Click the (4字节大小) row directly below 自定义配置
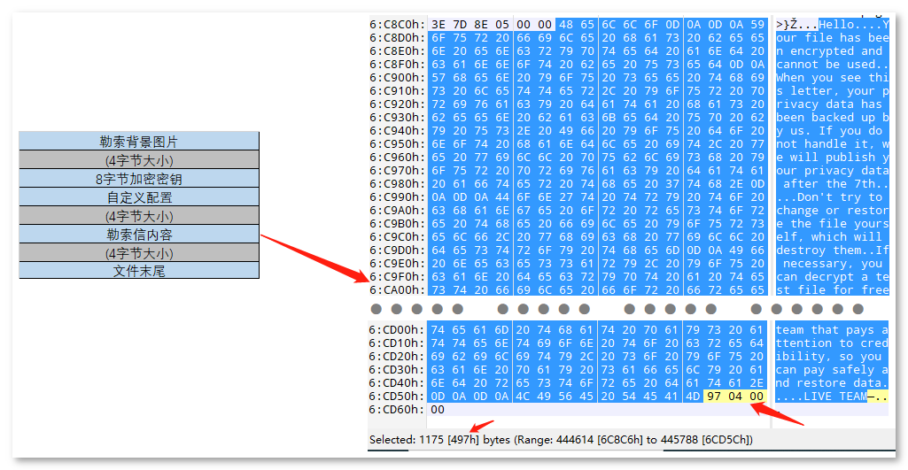The image size is (908, 470). point(139,216)
